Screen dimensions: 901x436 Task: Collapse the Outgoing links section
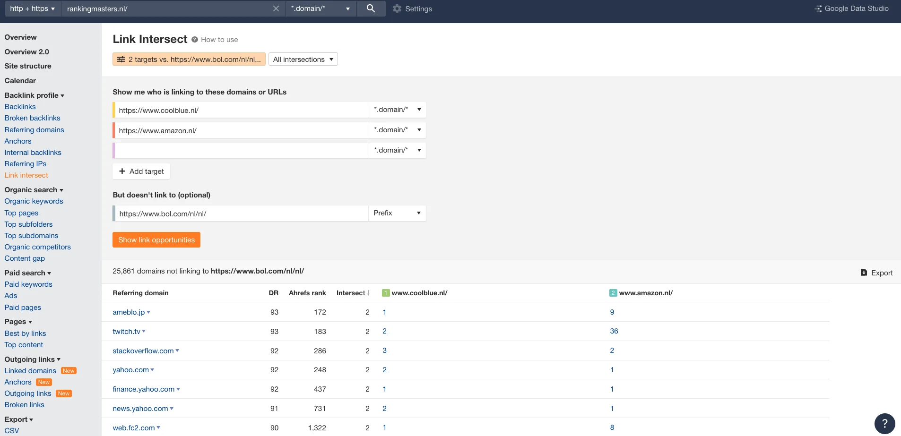(x=33, y=359)
